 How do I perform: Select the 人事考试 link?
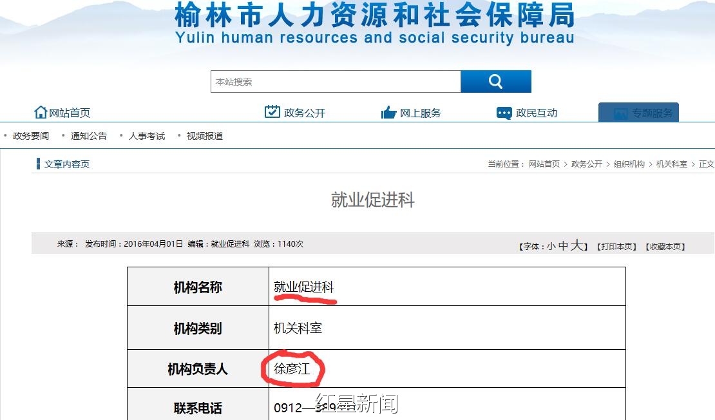tap(147, 136)
